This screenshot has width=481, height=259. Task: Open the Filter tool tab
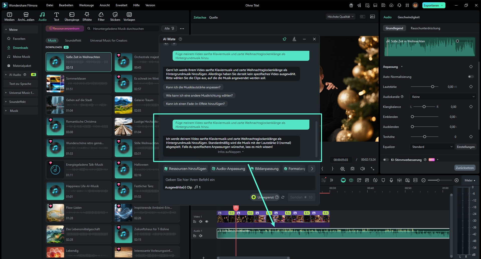tap(101, 17)
